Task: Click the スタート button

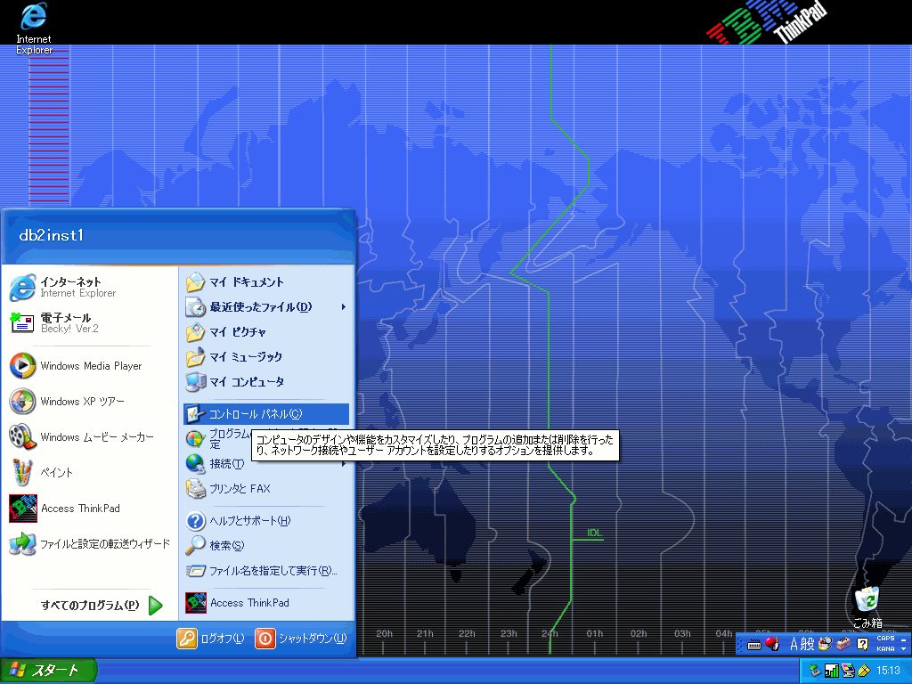Action: (x=48, y=671)
